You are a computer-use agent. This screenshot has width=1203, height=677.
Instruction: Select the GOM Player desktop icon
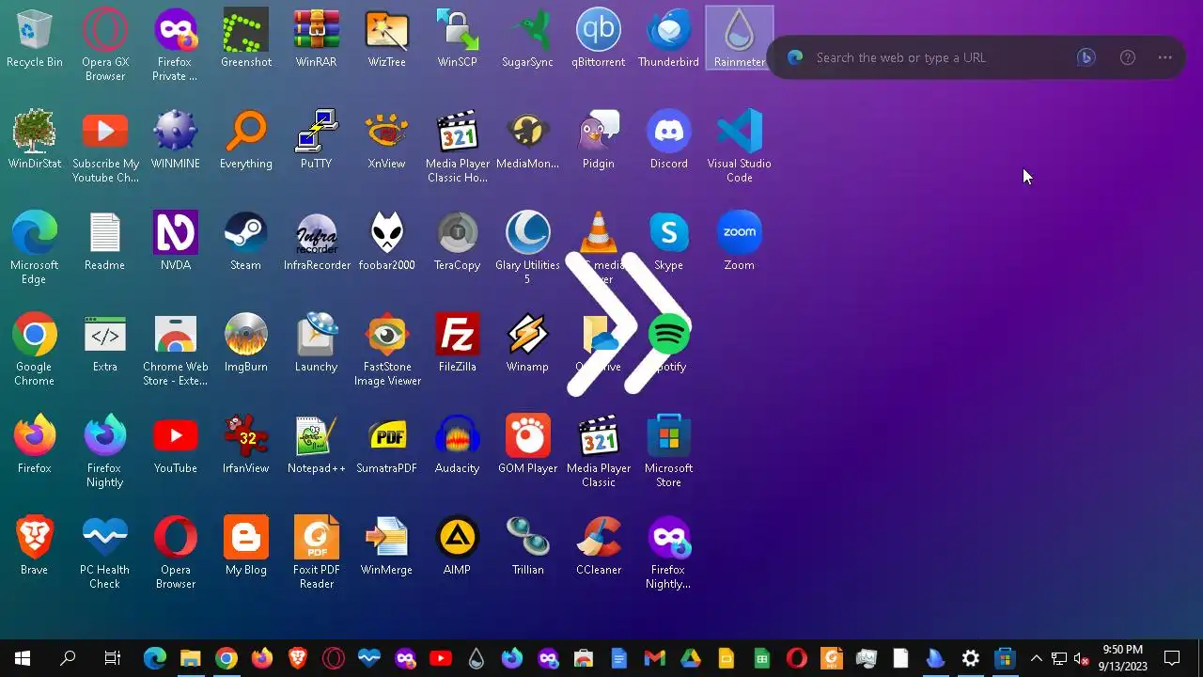pyautogui.click(x=527, y=445)
